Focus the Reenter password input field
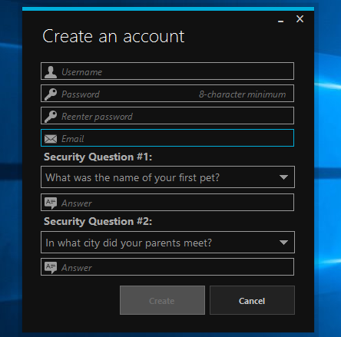The image size is (341, 337). (167, 116)
